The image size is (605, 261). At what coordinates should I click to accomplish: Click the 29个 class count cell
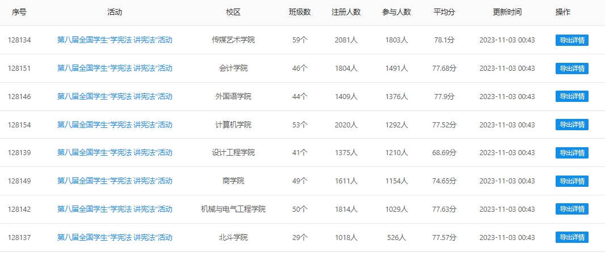click(300, 238)
